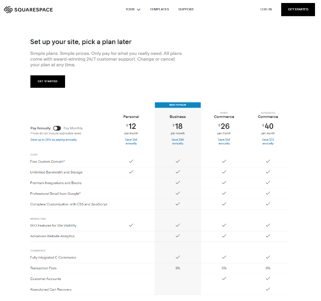Click the $26 Basic Commerce price

tap(224, 126)
